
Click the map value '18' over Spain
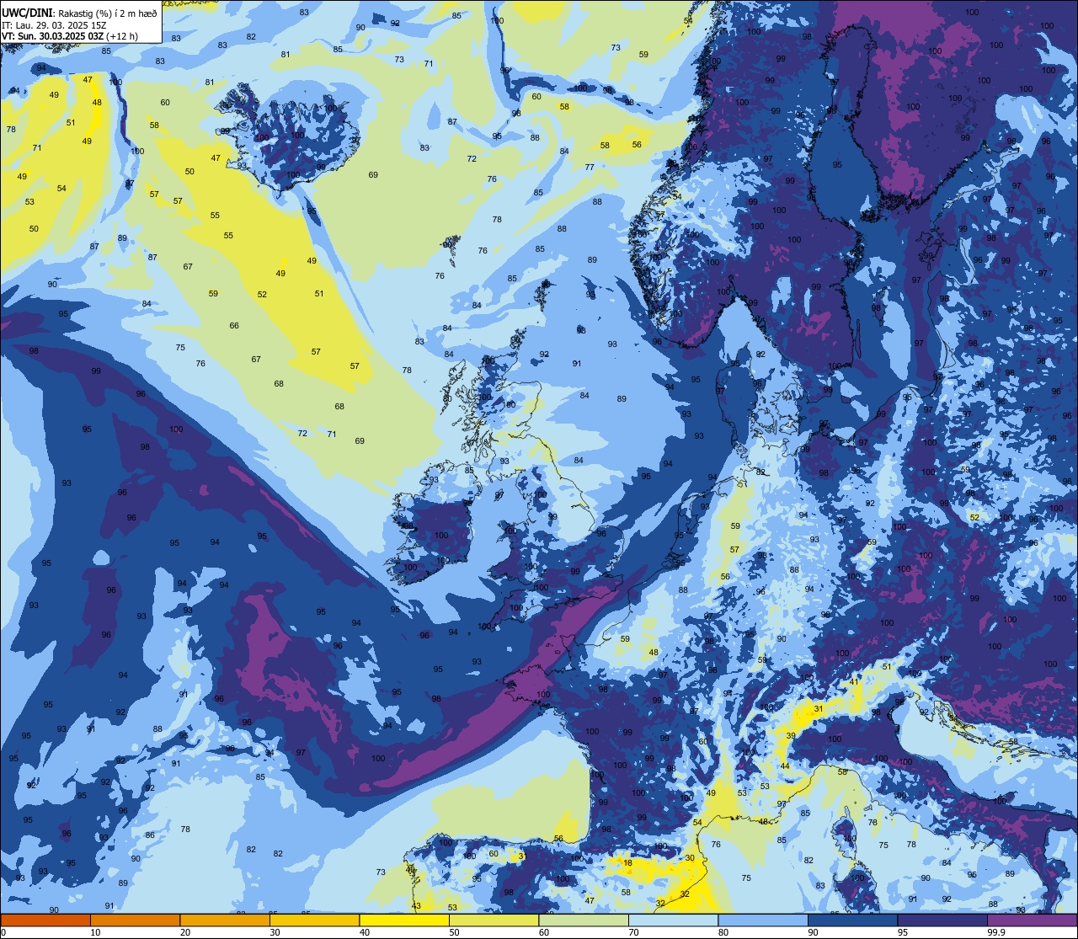click(x=627, y=863)
